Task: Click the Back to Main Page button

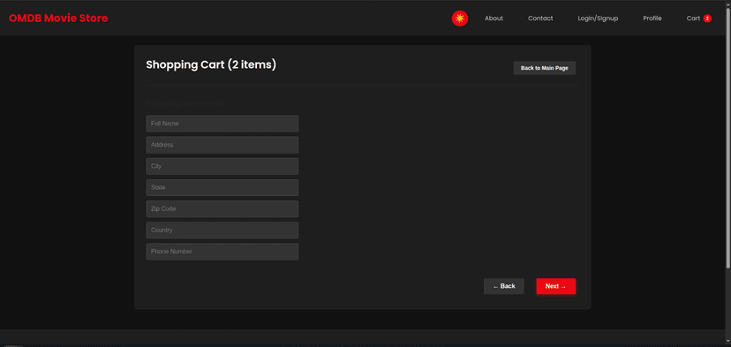Action: 545,68
